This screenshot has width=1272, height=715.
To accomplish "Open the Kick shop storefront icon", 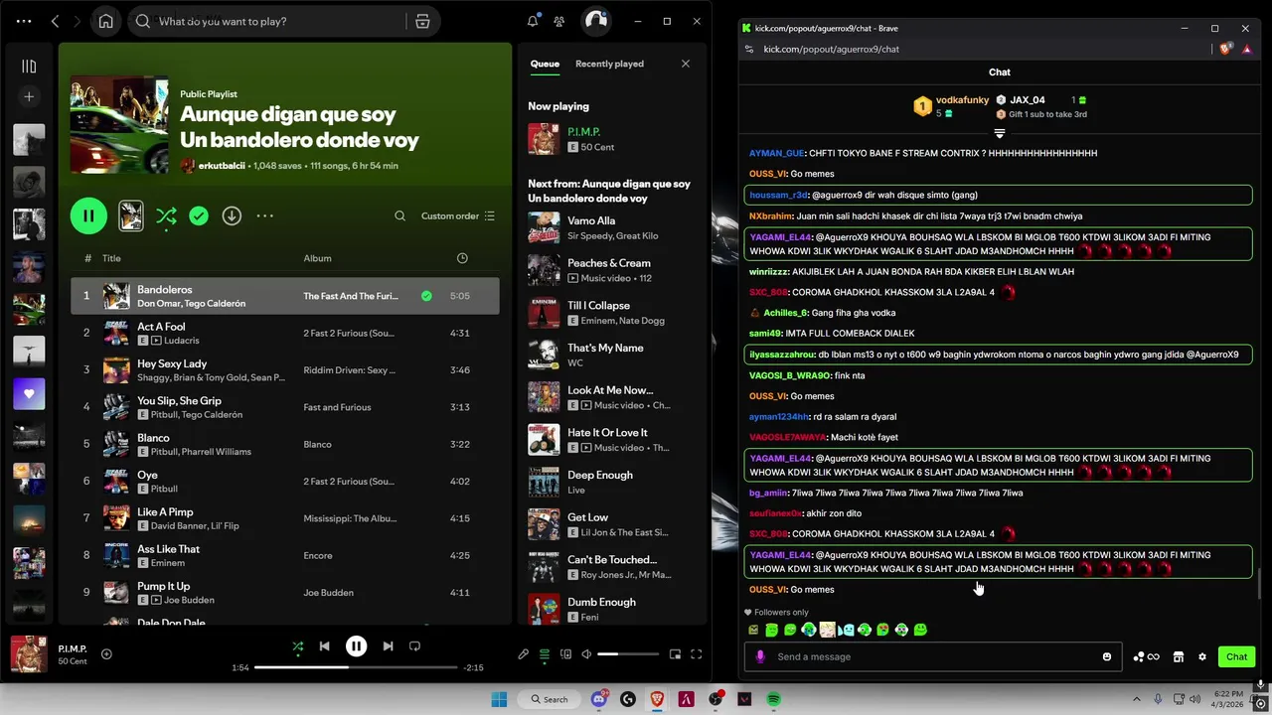I will 1179,656.
